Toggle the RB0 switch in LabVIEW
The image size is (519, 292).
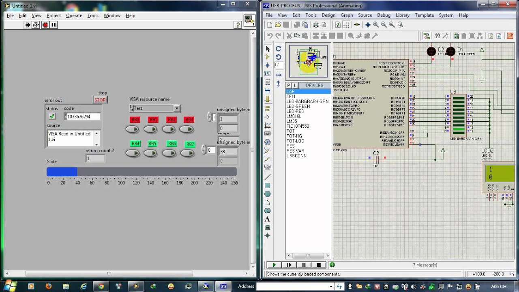(132, 129)
